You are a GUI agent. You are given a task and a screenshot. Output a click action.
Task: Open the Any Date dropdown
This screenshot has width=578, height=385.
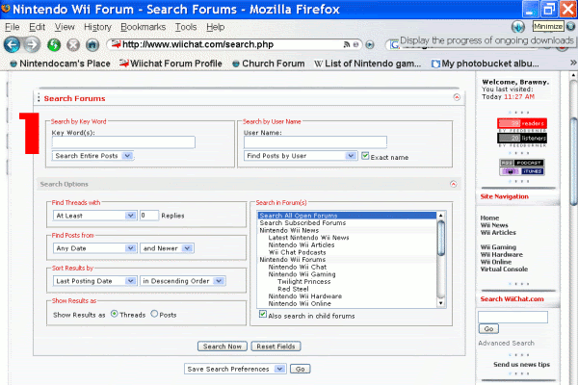click(x=95, y=248)
